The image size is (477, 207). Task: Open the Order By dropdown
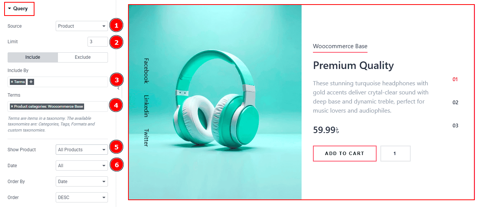coord(82,182)
